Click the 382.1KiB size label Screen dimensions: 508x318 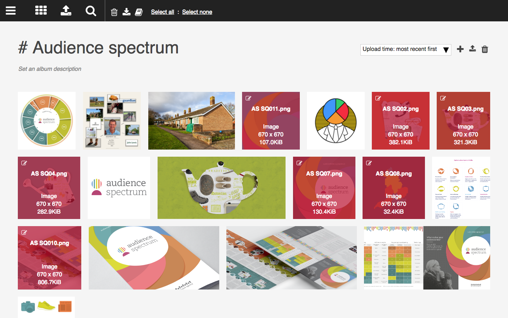401,142
